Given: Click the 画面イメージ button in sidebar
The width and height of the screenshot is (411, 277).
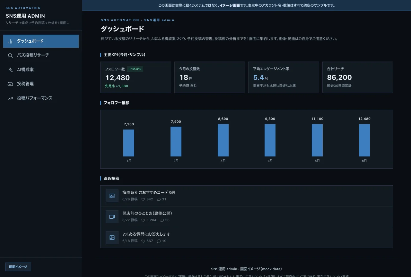Looking at the screenshot, I should coord(18,267).
